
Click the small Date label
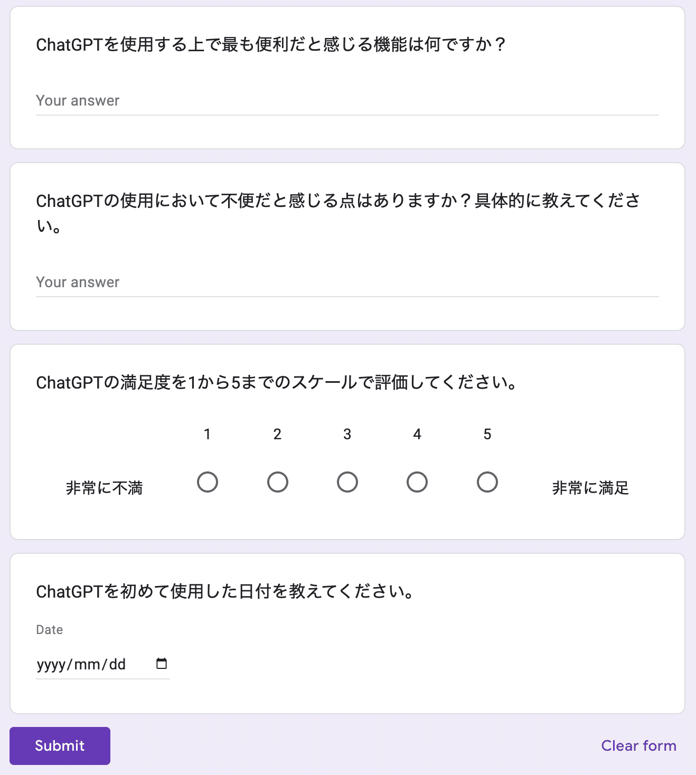50,630
